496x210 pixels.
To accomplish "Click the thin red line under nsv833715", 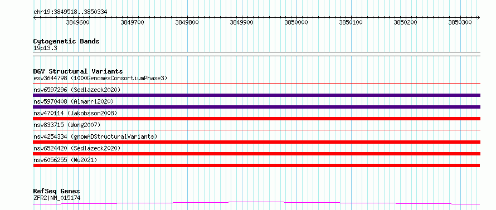I will click(257, 130).
